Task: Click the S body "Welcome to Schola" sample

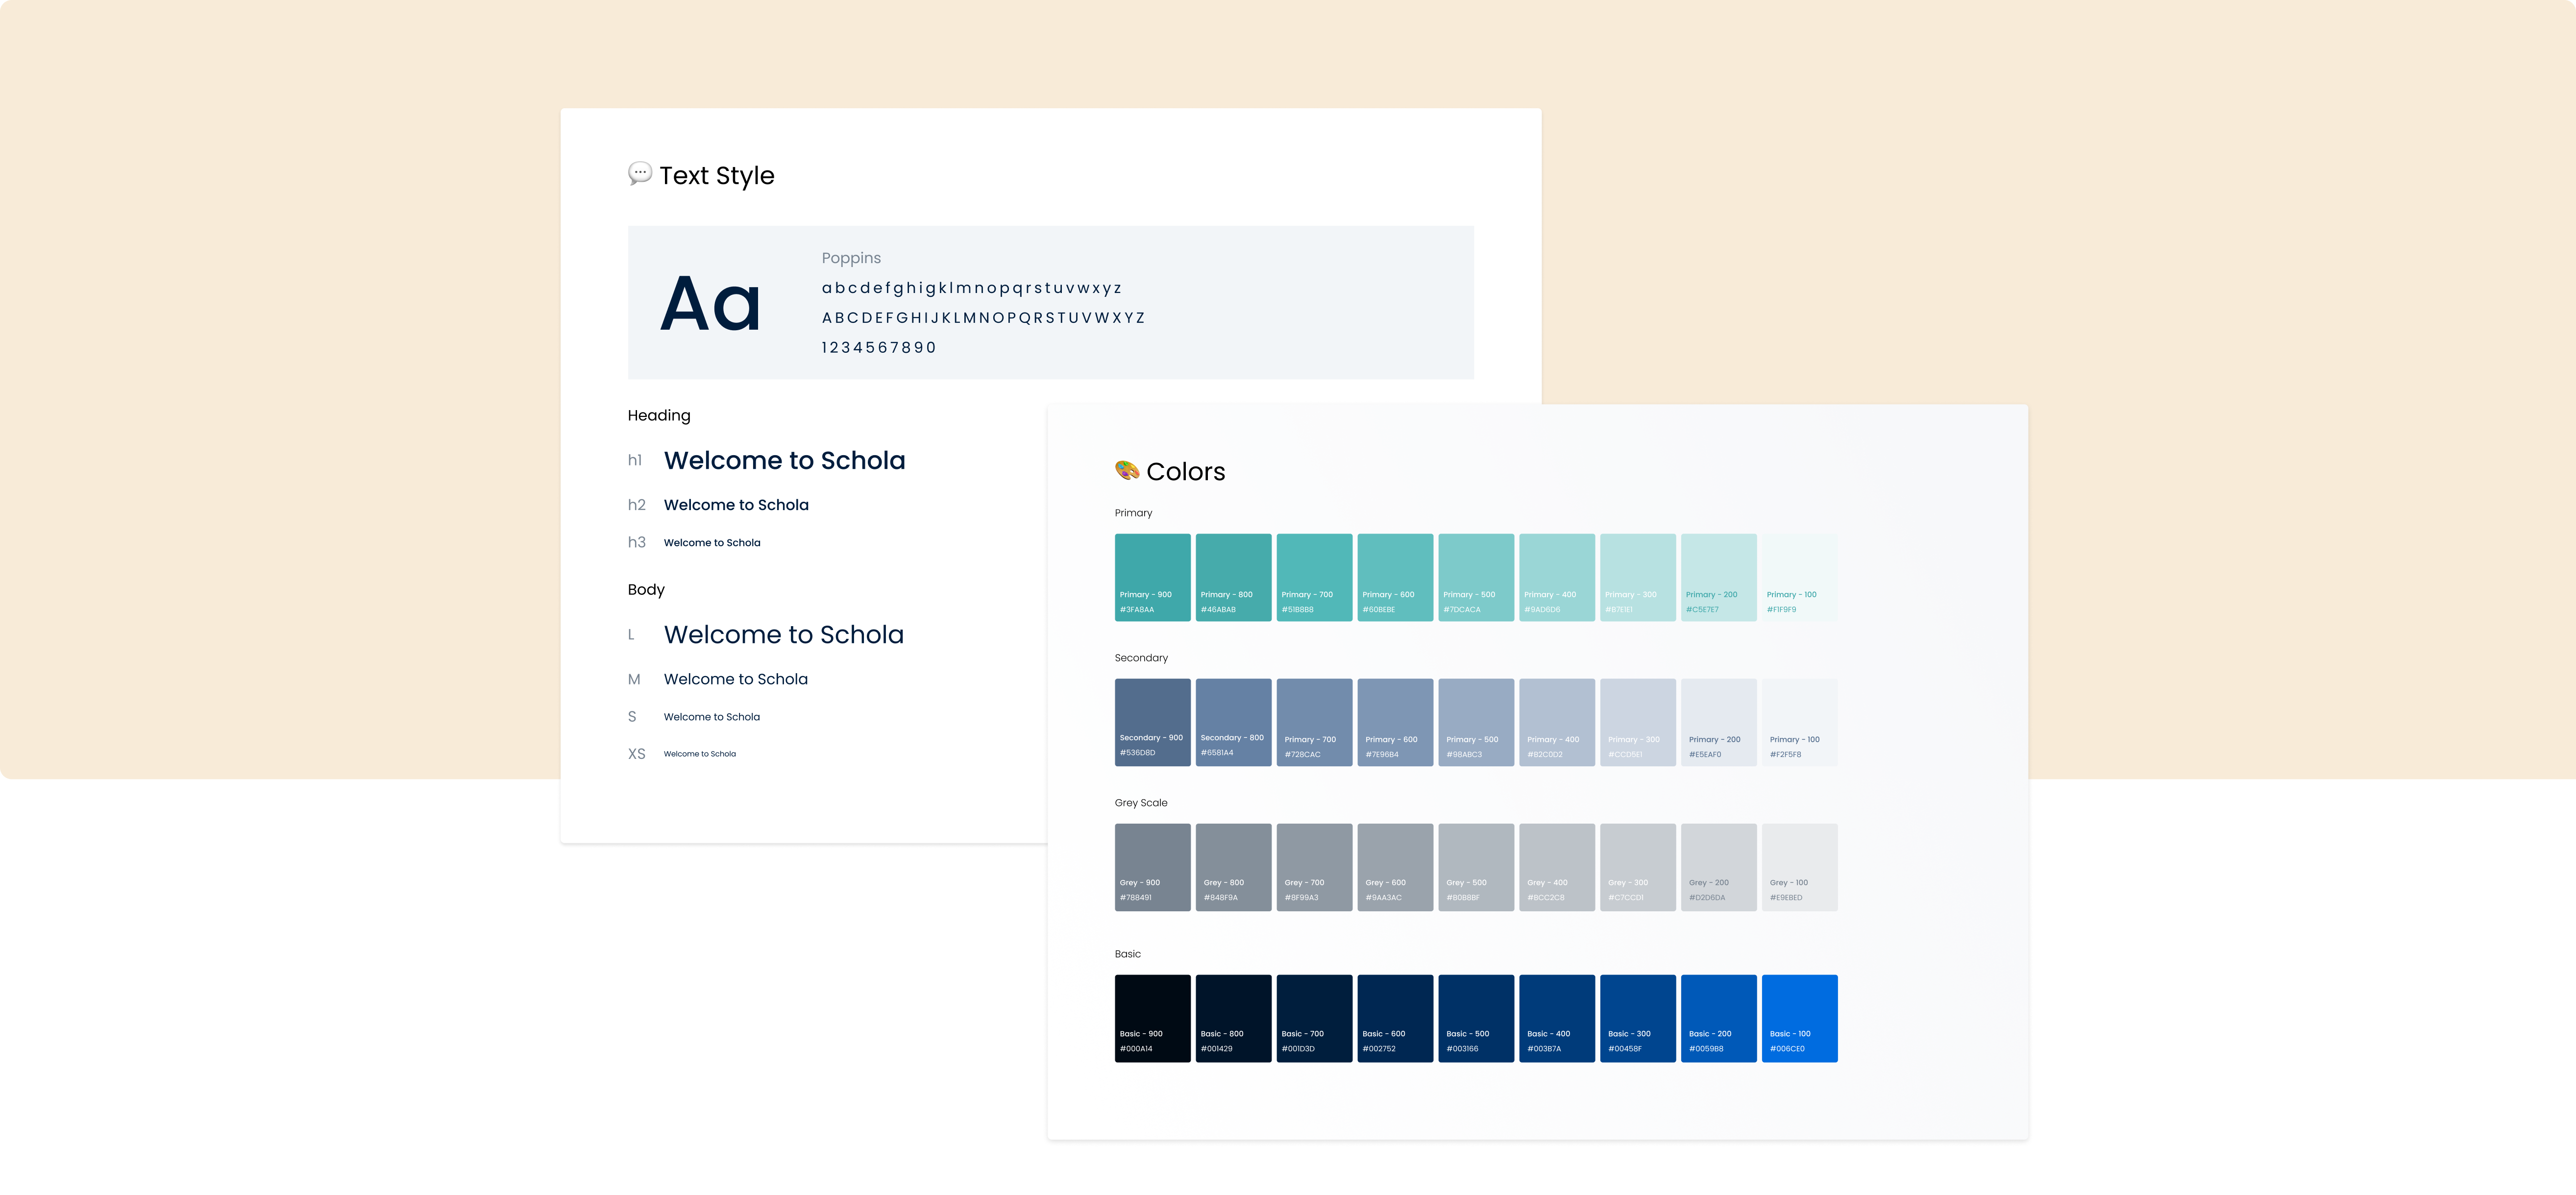Action: tap(711, 717)
